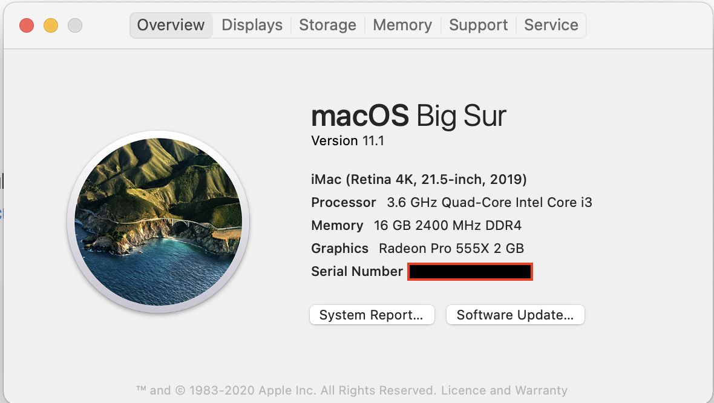This screenshot has width=714, height=403.
Task: Click the redacted serial number field
Action: (470, 272)
